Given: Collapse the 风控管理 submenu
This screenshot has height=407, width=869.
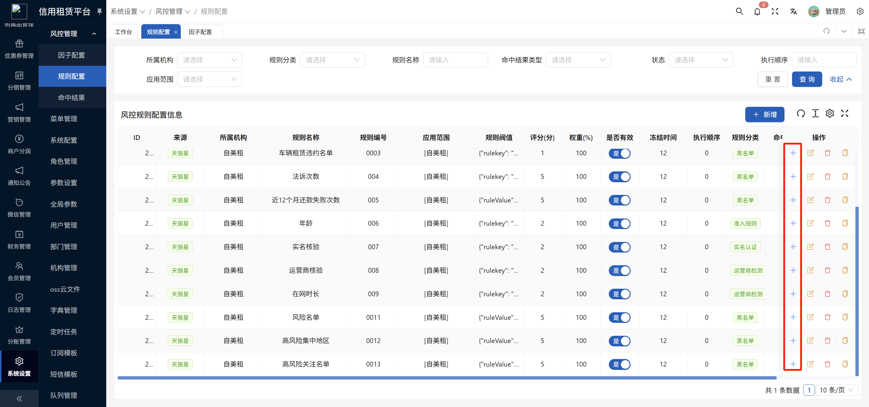Looking at the screenshot, I should click(x=72, y=33).
